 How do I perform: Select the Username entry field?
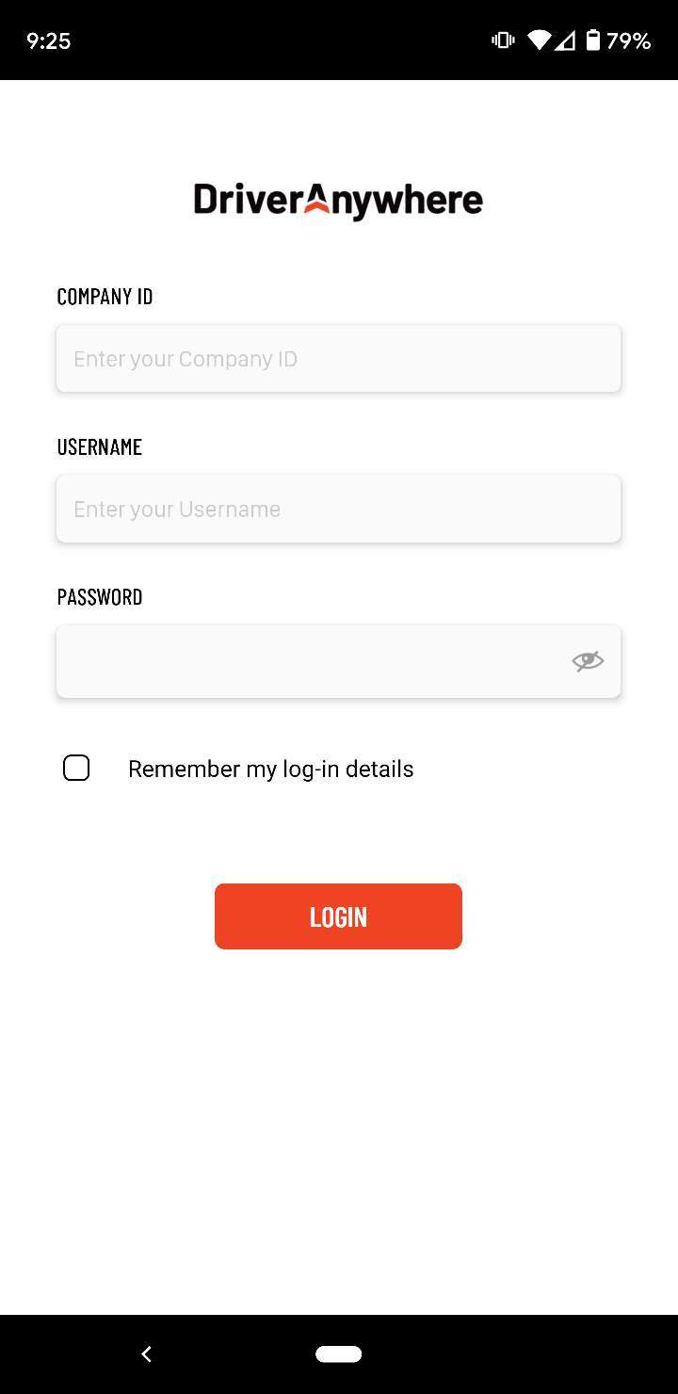point(338,509)
